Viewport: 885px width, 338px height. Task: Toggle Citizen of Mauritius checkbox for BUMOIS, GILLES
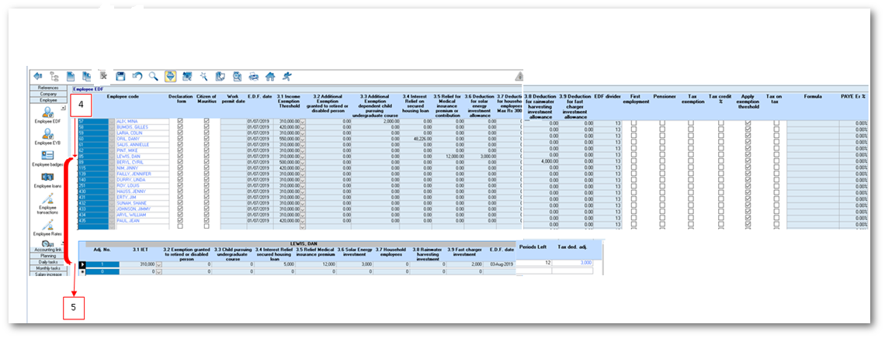[206, 127]
